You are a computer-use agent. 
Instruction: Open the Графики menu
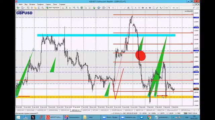pyautogui.click(x=40, y=4)
